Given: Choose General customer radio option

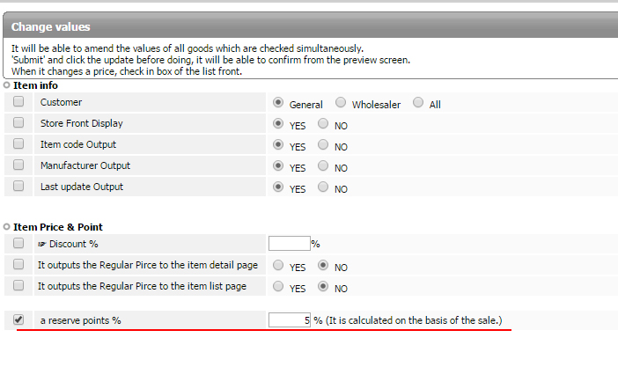Looking at the screenshot, I should pyautogui.click(x=279, y=102).
